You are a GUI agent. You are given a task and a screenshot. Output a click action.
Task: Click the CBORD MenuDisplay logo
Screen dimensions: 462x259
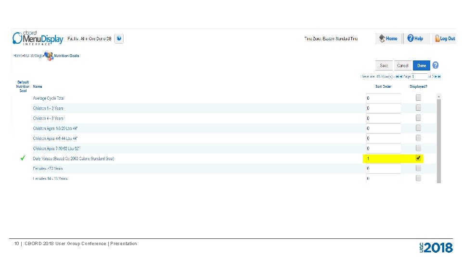pos(38,38)
